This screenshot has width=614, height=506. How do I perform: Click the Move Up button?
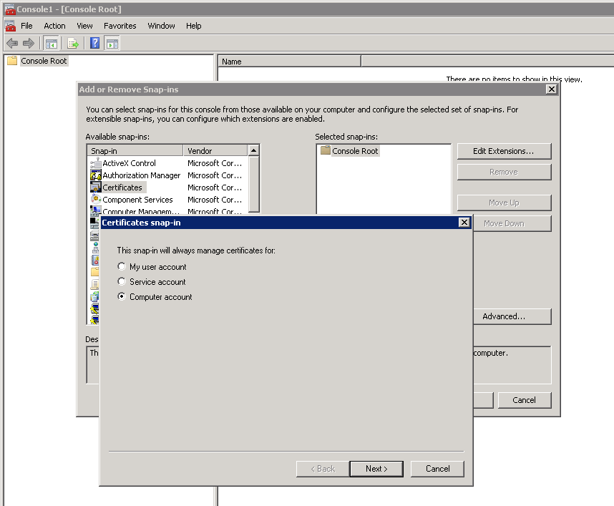tap(504, 203)
